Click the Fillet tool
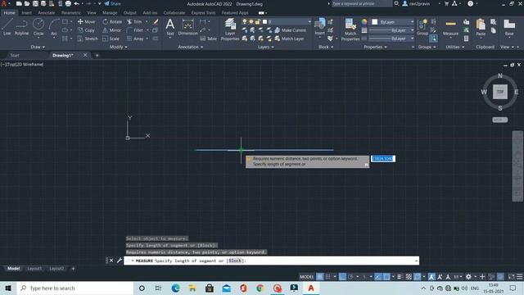Image resolution: width=524 pixels, height=295 pixels. (x=135, y=30)
